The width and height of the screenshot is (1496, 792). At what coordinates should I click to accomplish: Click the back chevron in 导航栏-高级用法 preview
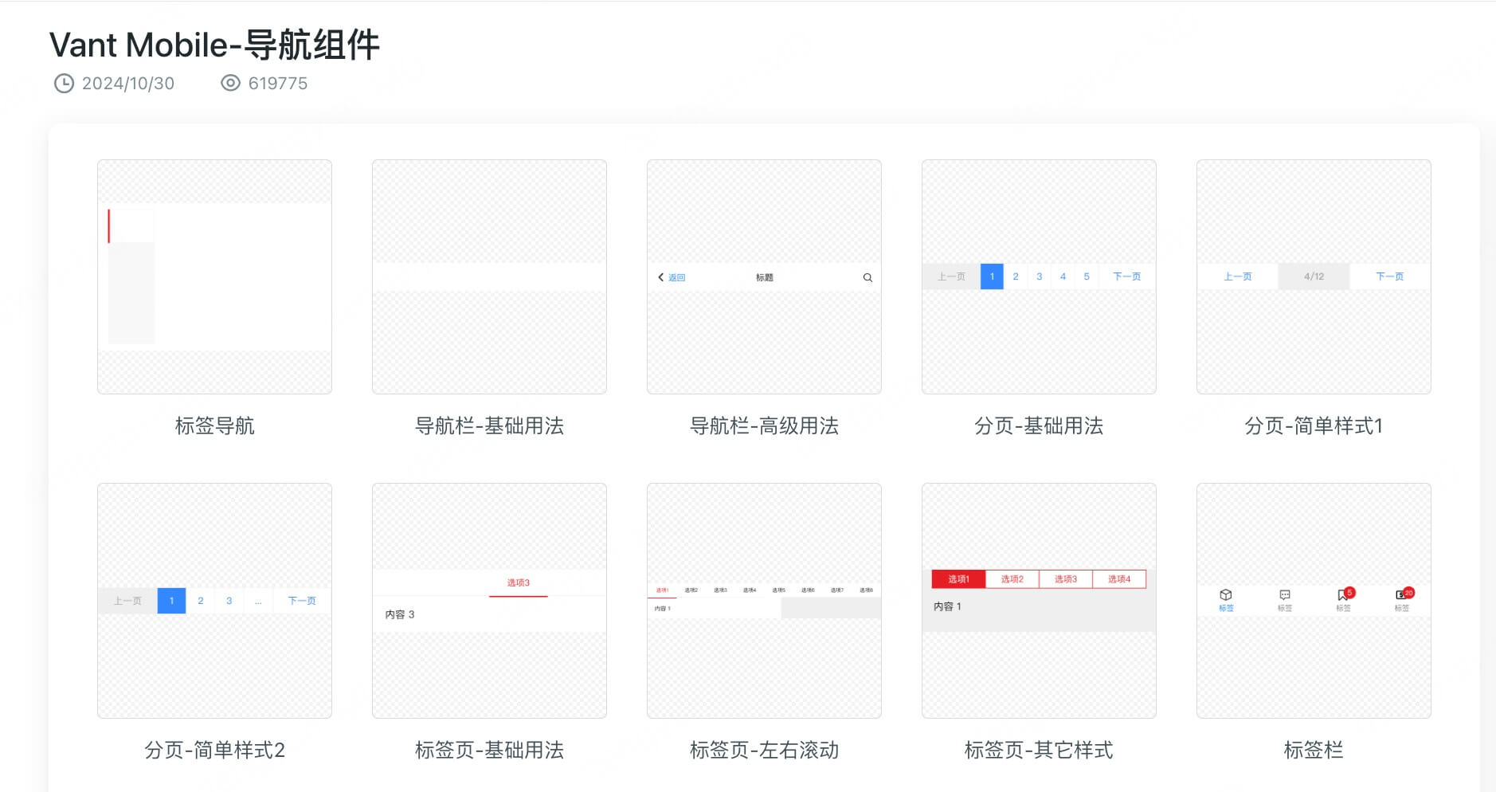(x=660, y=277)
